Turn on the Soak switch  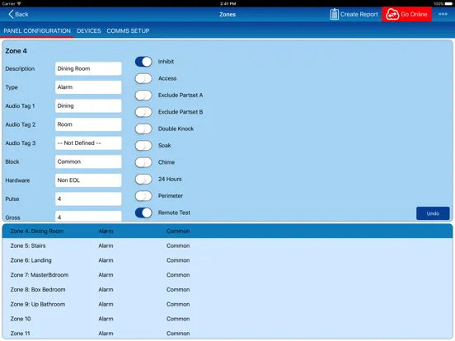click(143, 146)
